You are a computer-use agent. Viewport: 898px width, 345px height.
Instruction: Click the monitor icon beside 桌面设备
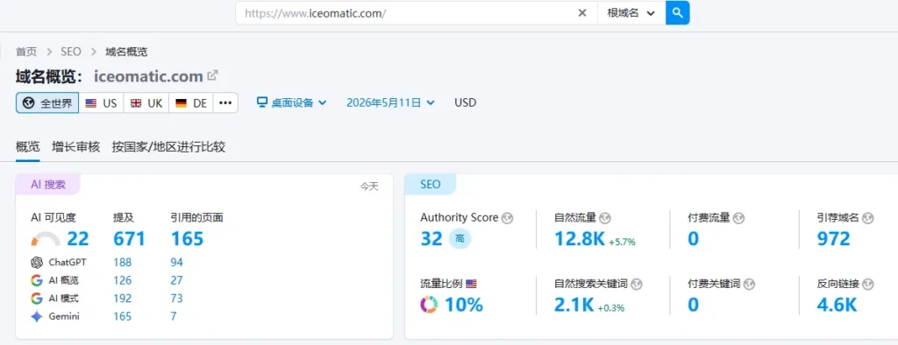[x=262, y=102]
